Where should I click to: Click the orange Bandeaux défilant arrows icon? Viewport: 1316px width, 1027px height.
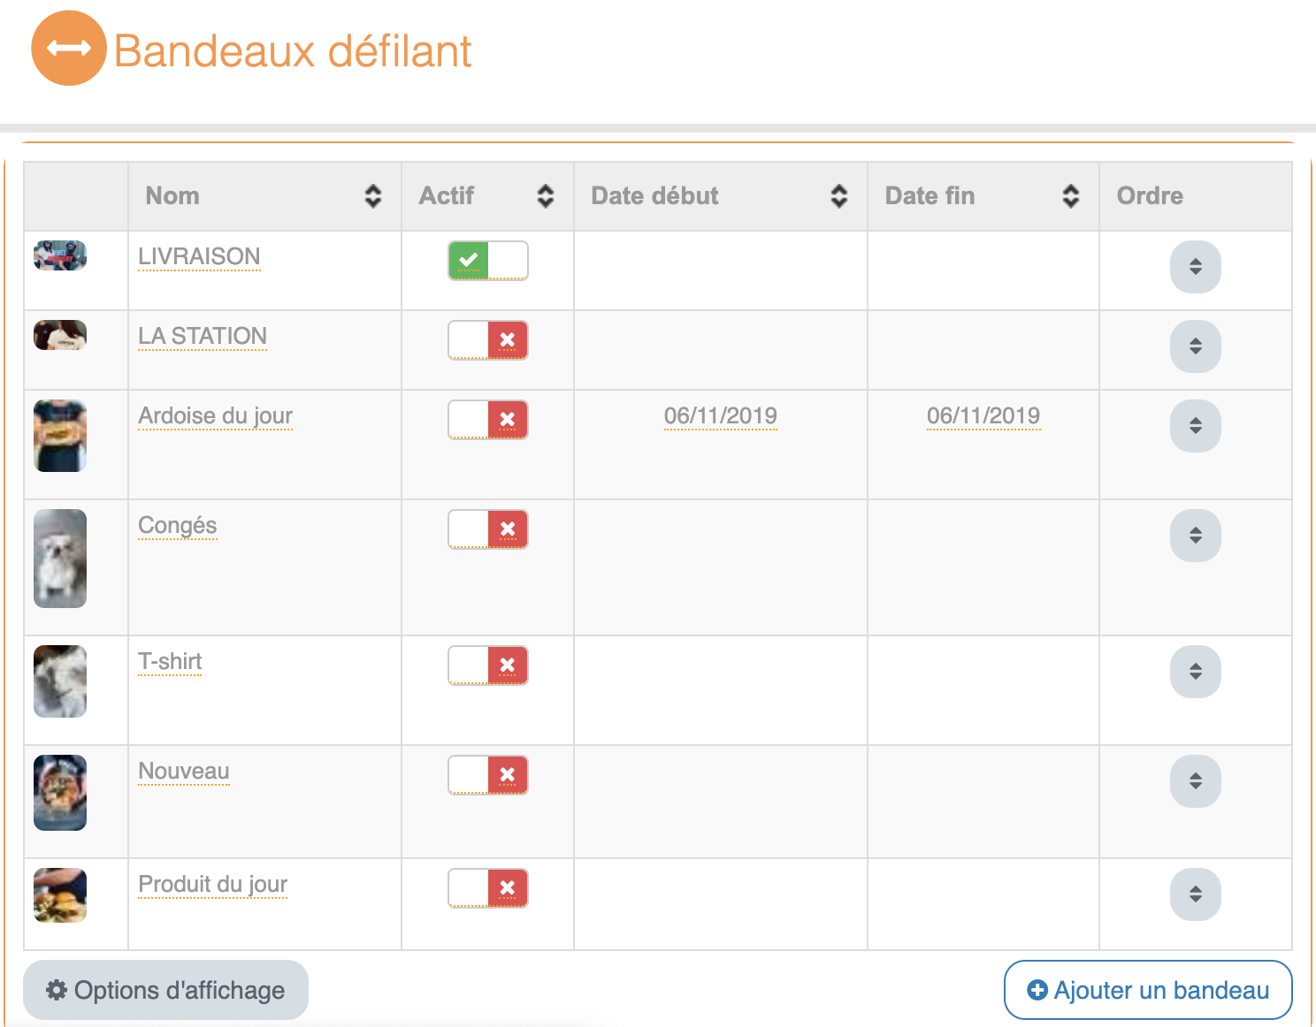(x=69, y=49)
